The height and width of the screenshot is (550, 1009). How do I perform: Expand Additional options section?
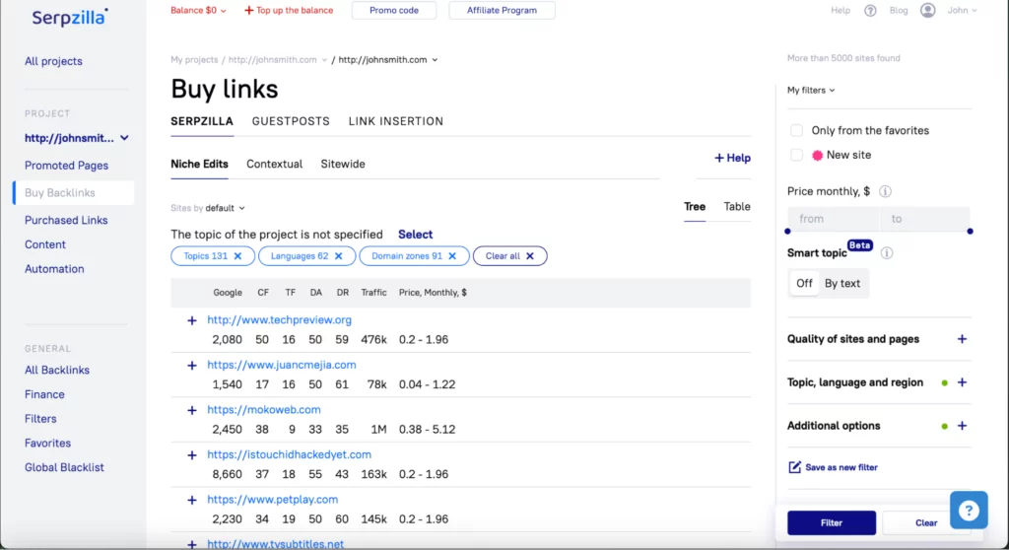962,426
